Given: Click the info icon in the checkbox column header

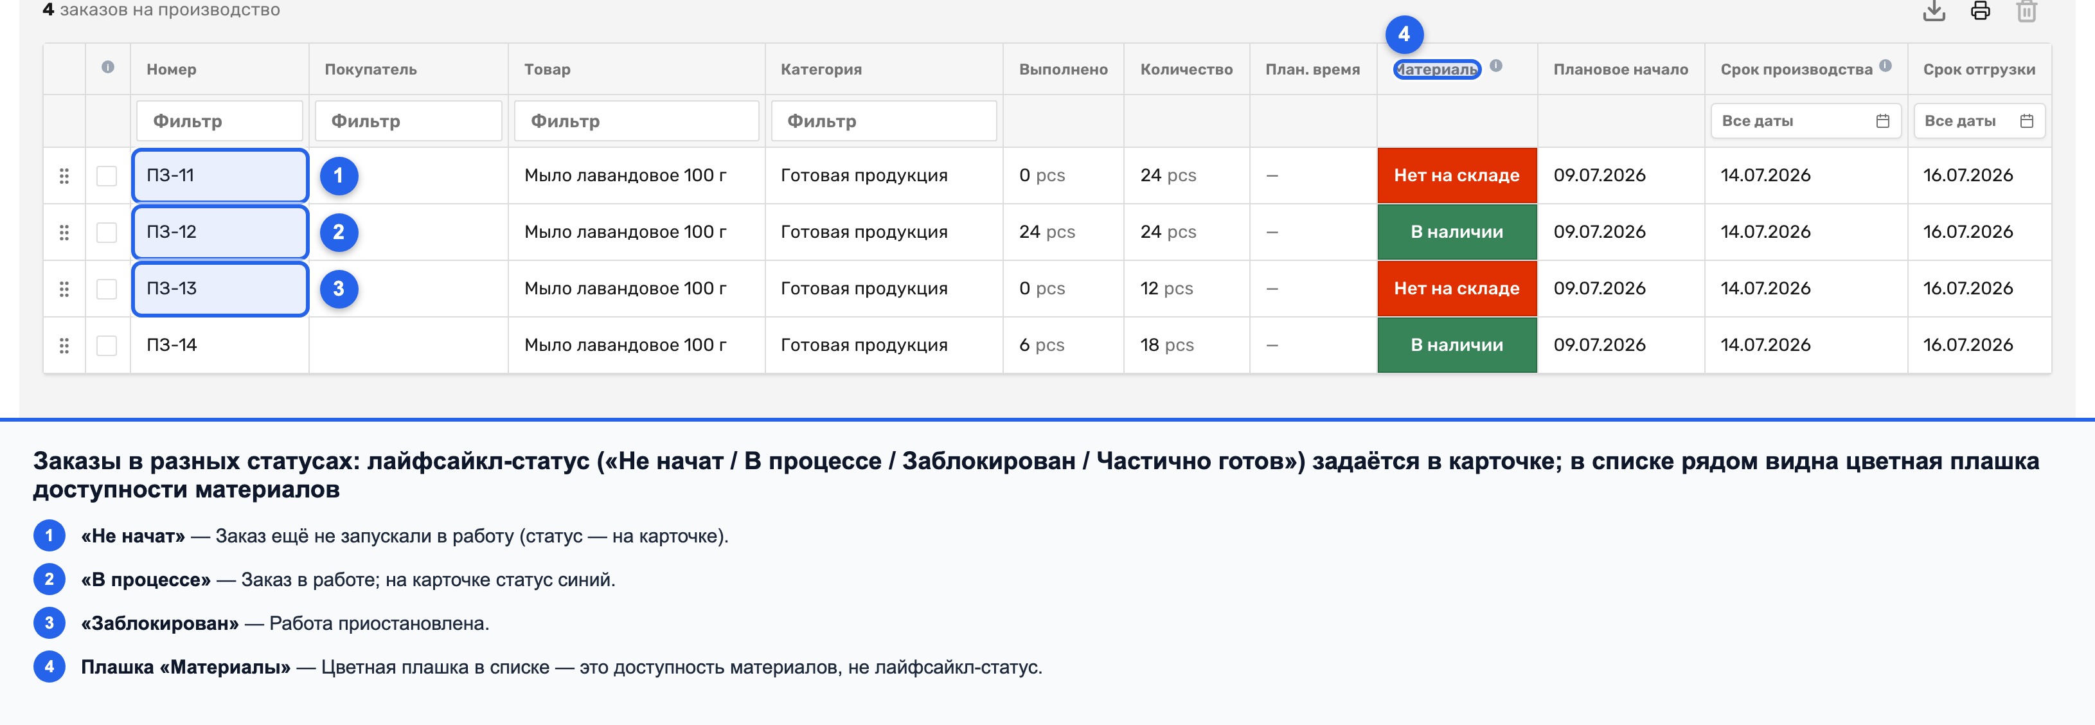Looking at the screenshot, I should [107, 67].
